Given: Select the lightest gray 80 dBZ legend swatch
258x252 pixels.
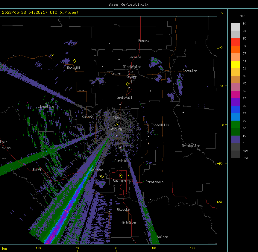Looking at the screenshot, I should (235, 27).
